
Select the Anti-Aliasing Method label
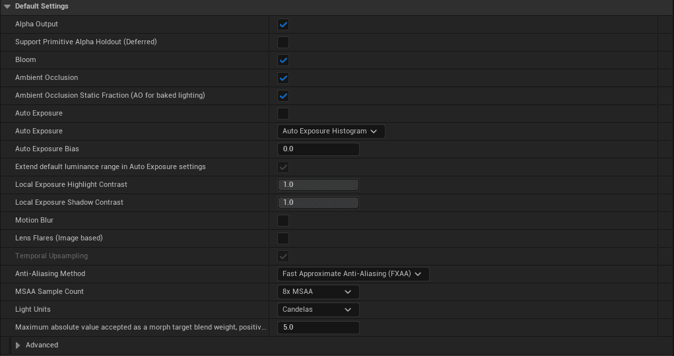(50, 273)
